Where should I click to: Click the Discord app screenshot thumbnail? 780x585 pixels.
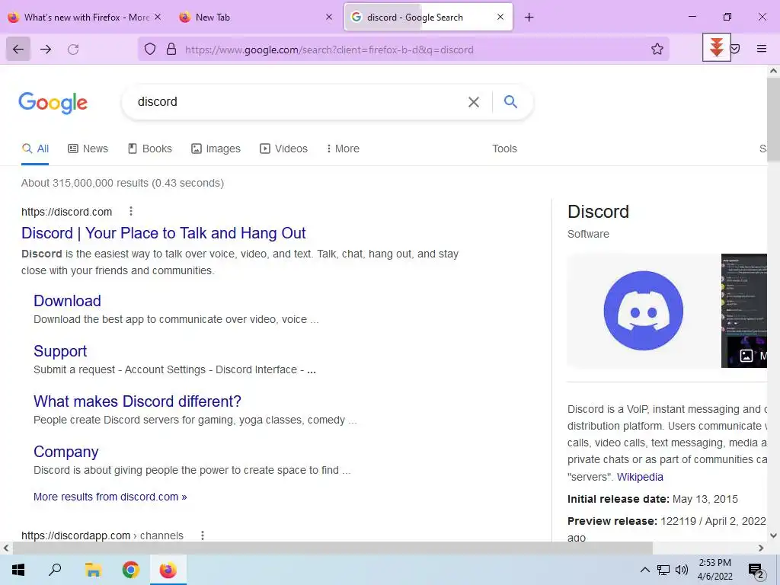click(x=744, y=311)
